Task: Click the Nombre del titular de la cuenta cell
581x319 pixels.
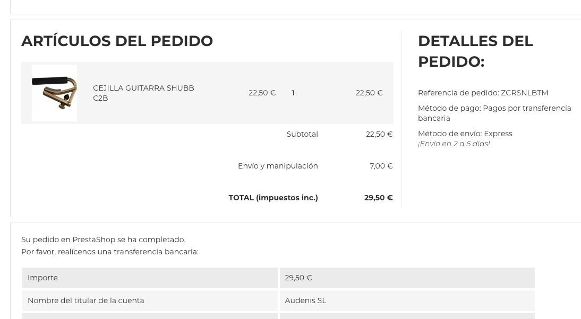Action: pos(150,300)
